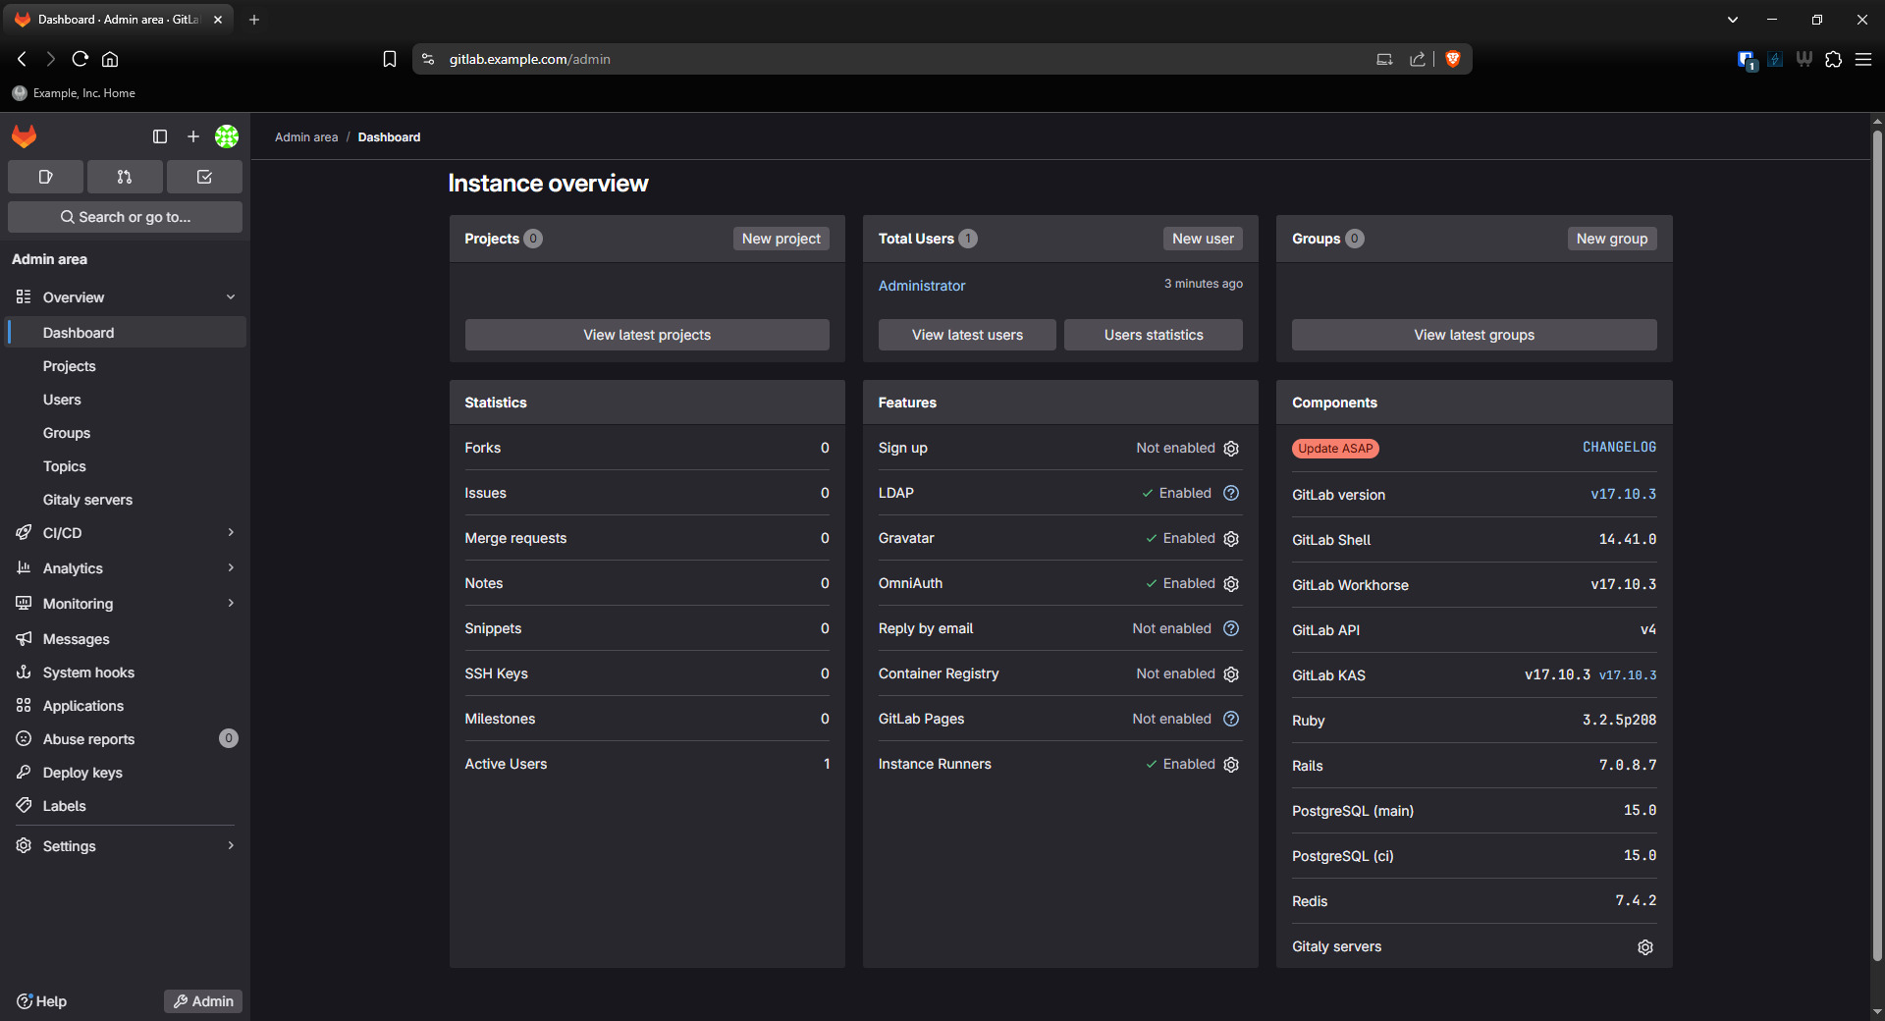The image size is (1885, 1021).
Task: Click the GitLab fox logo in sidebar
Action: tap(25, 136)
